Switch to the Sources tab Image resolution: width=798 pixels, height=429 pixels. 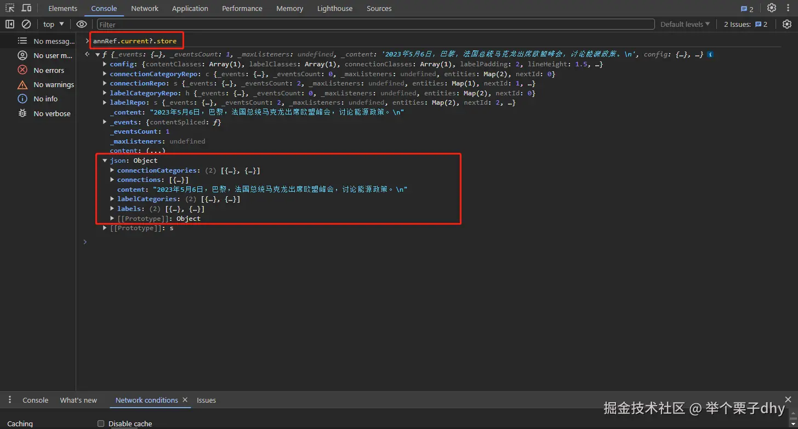(x=379, y=8)
